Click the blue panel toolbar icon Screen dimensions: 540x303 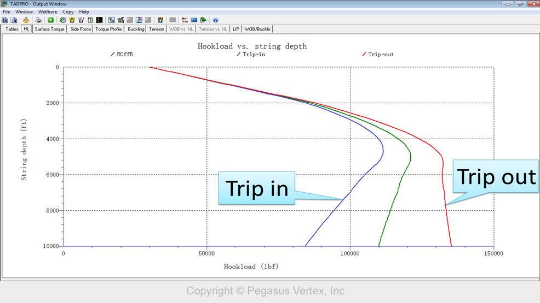click(x=194, y=20)
